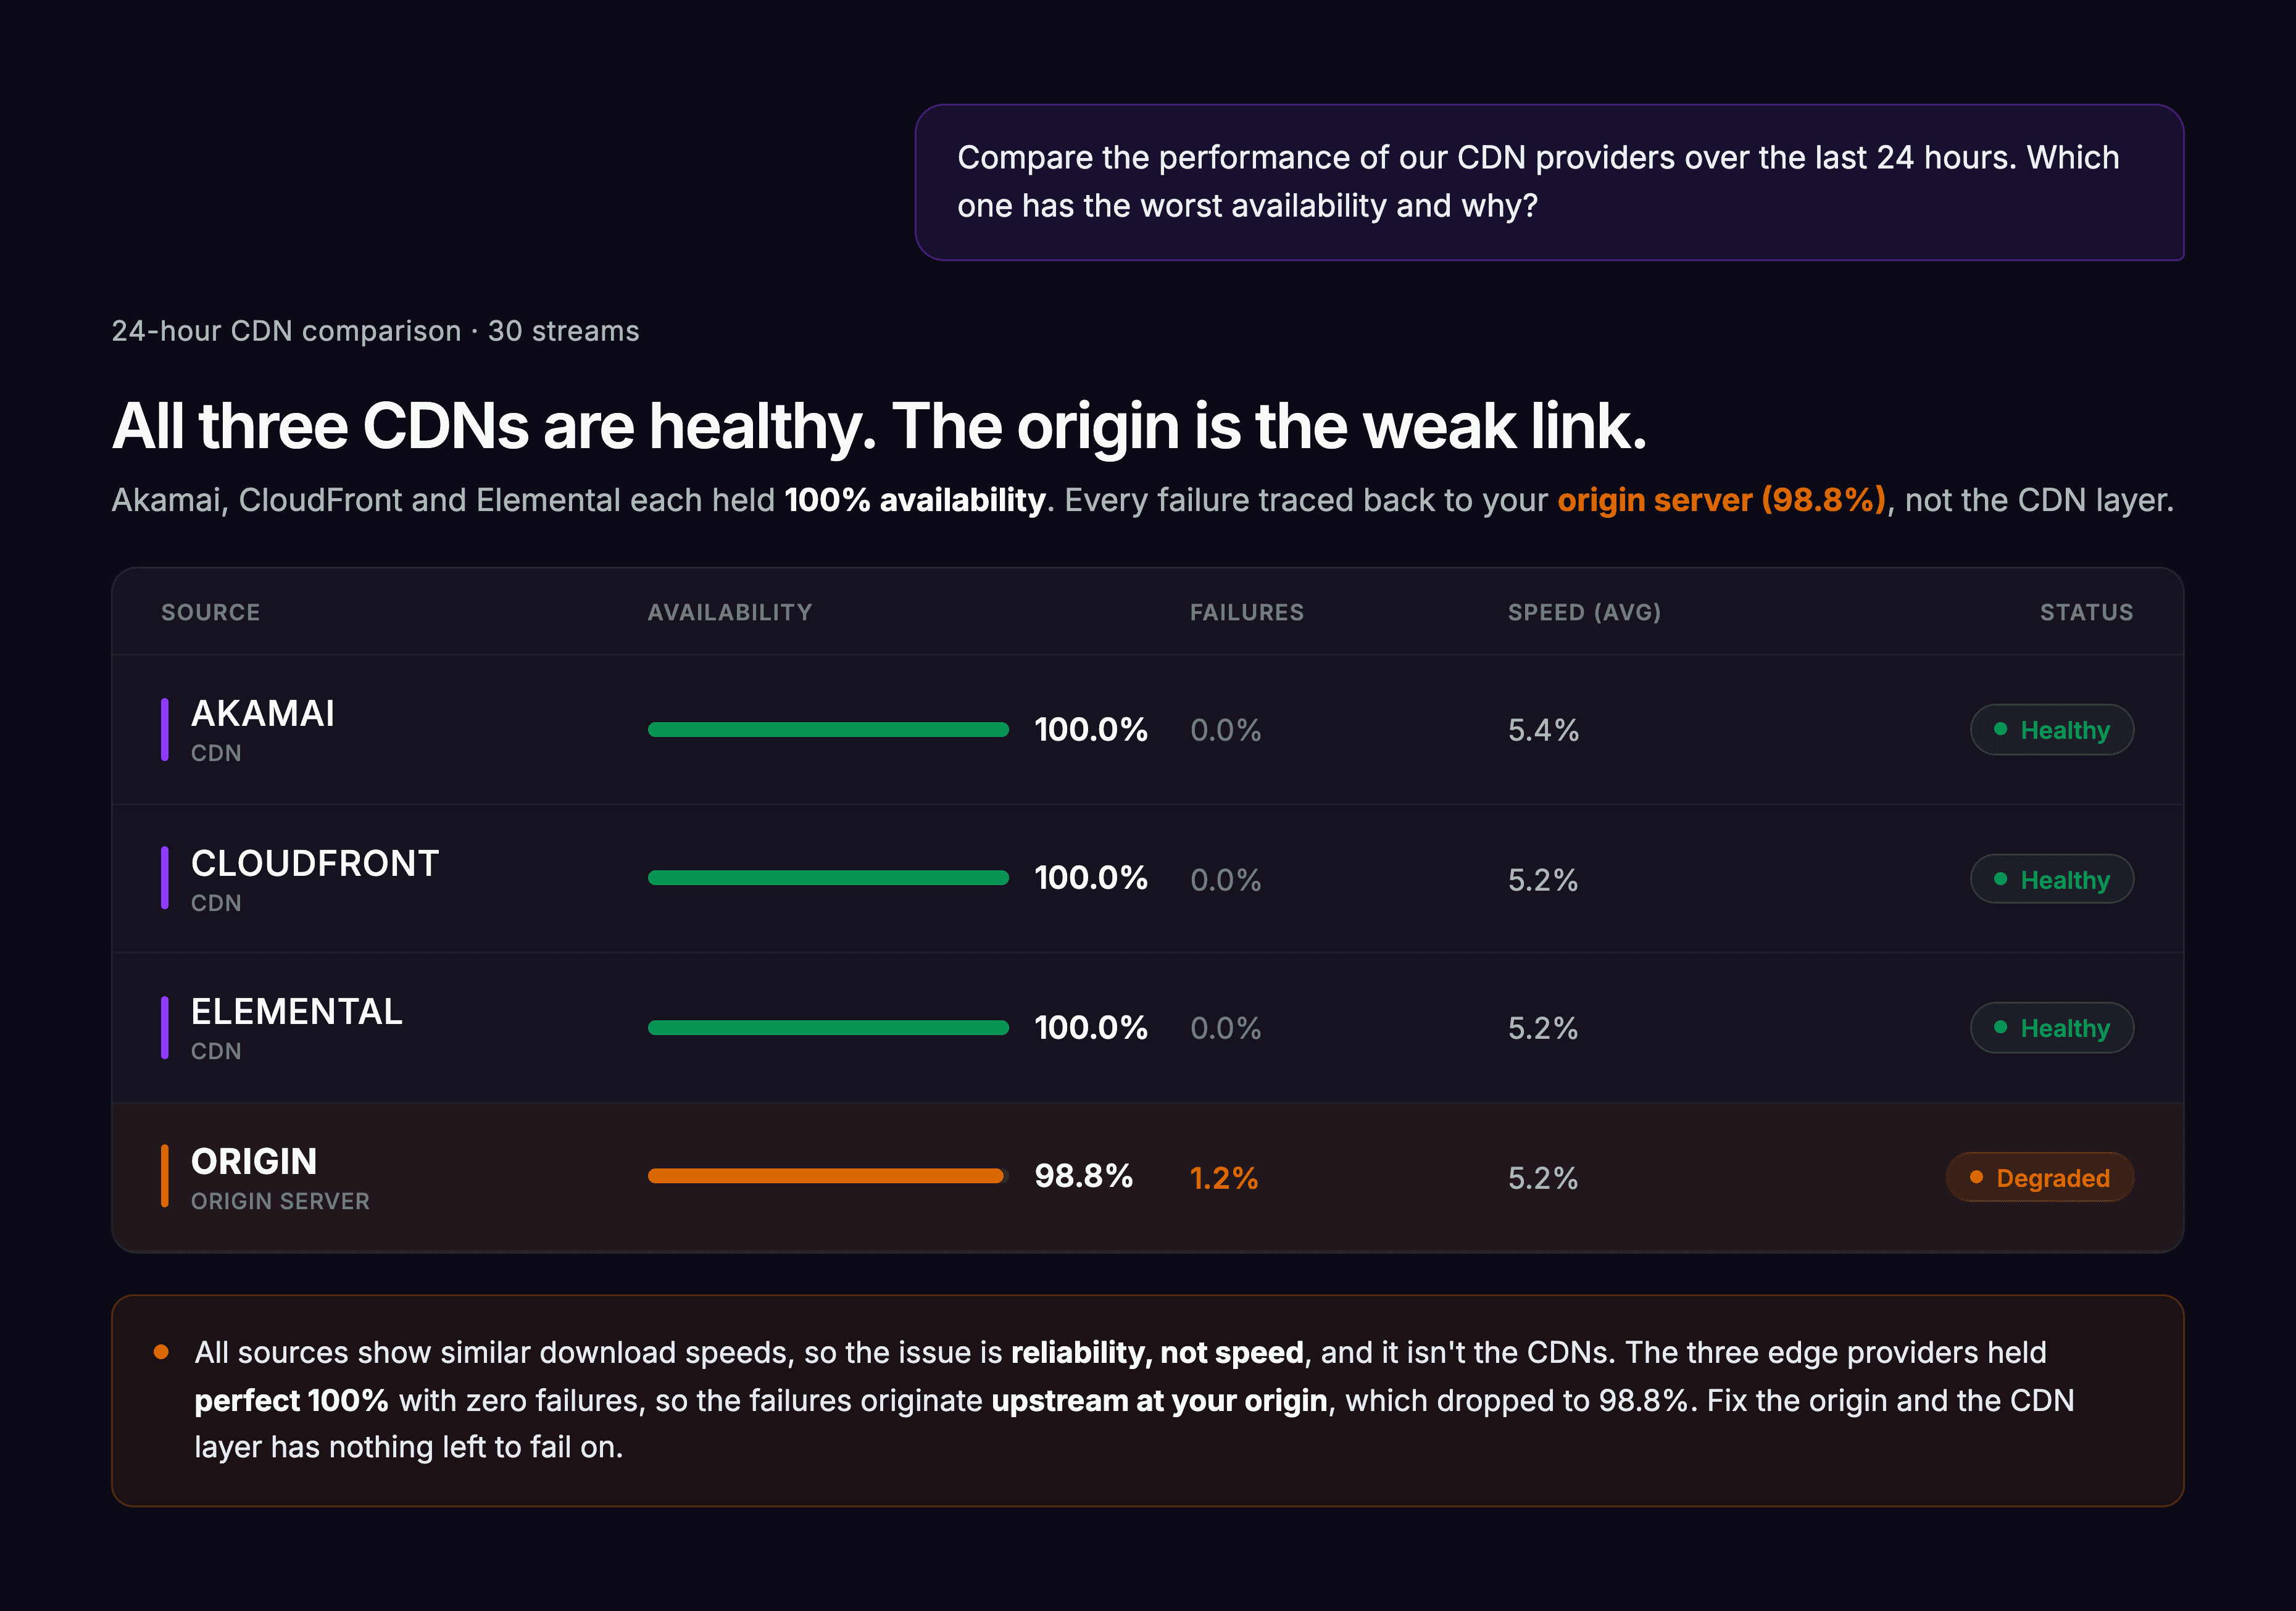This screenshot has width=2296, height=1611.
Task: Click the green dot in Elemental's Healthy badge
Action: pos(2000,1027)
